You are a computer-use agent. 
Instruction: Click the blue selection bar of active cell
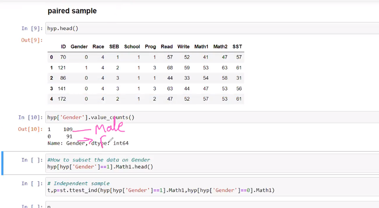[x=3, y=163]
